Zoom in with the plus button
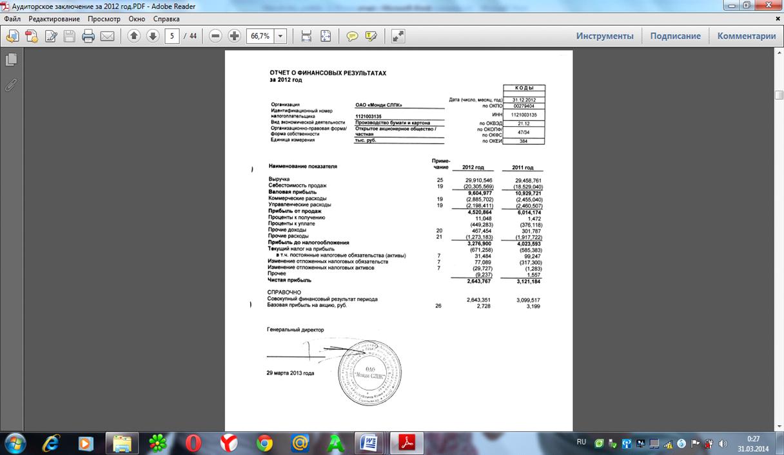Viewport: 784px width, 455px height. [235, 36]
